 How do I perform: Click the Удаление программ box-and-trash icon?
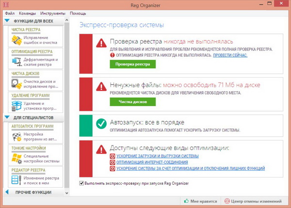point(16,106)
